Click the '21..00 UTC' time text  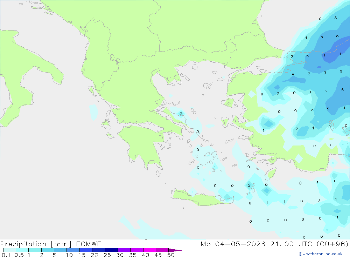(x=291, y=244)
